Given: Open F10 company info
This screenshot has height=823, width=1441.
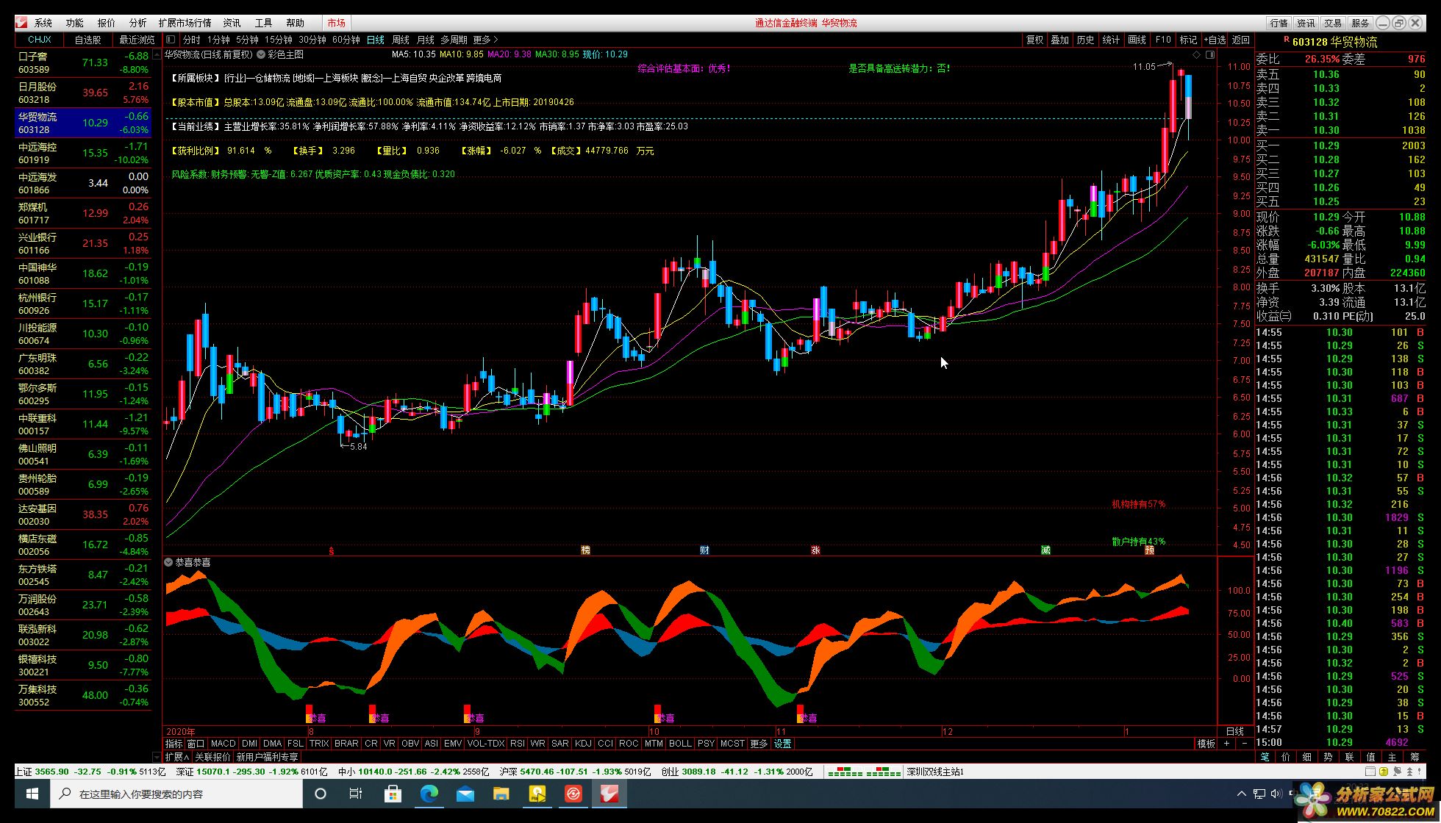Looking at the screenshot, I should tap(1163, 40).
